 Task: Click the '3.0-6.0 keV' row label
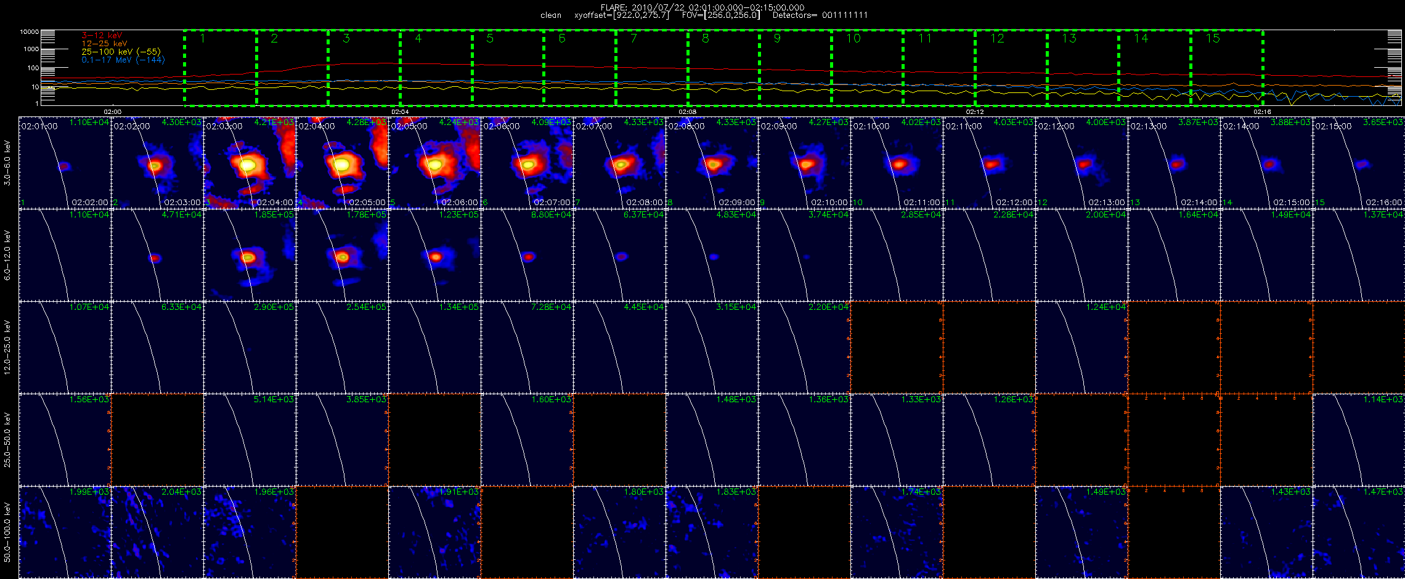(x=7, y=163)
